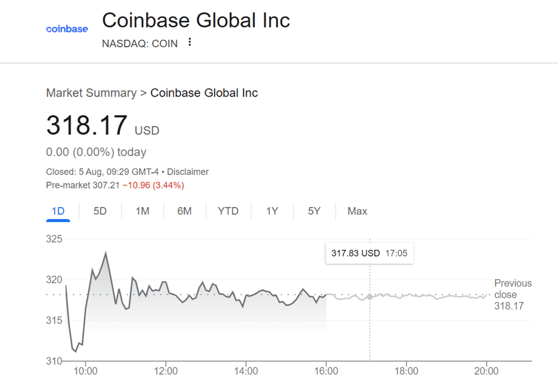Click the 318.17 USD price heading
Viewport: 558px width, 380px height.
point(87,125)
